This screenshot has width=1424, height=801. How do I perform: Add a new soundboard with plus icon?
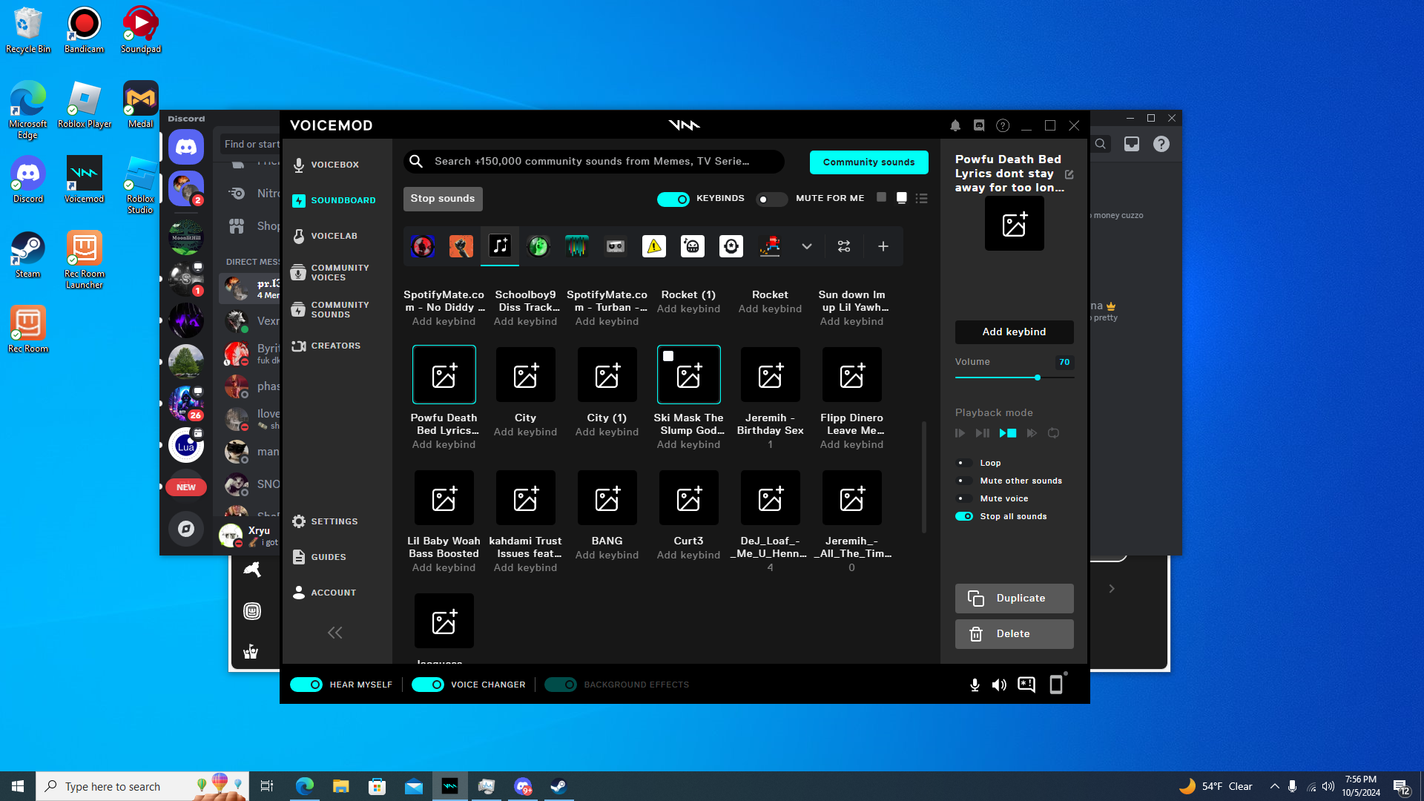[883, 246]
